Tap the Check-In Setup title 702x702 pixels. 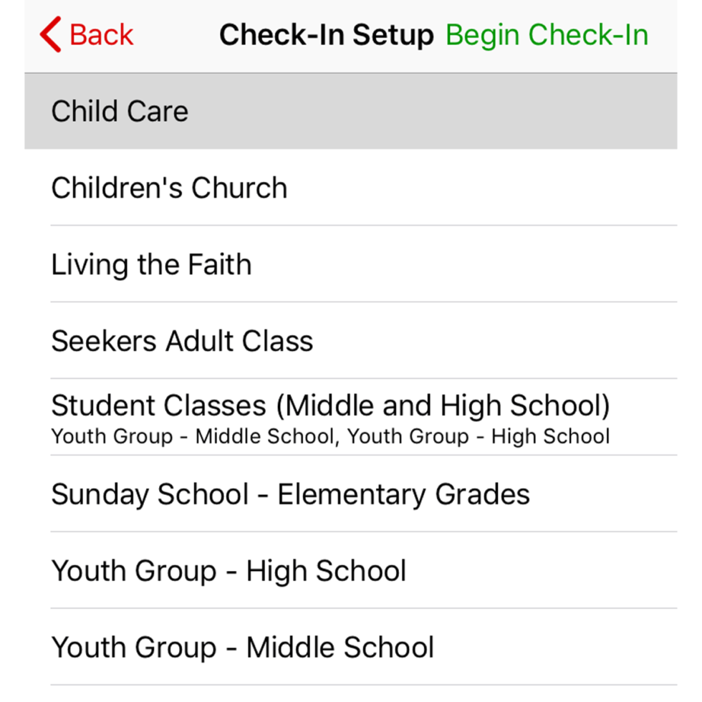(x=327, y=34)
